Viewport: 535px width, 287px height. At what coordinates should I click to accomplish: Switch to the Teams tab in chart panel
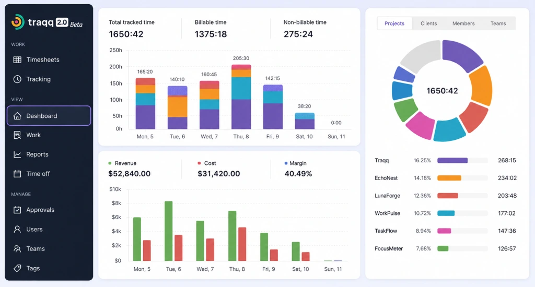tap(498, 23)
